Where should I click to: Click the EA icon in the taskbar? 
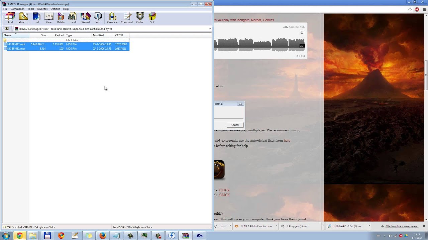[200, 236]
